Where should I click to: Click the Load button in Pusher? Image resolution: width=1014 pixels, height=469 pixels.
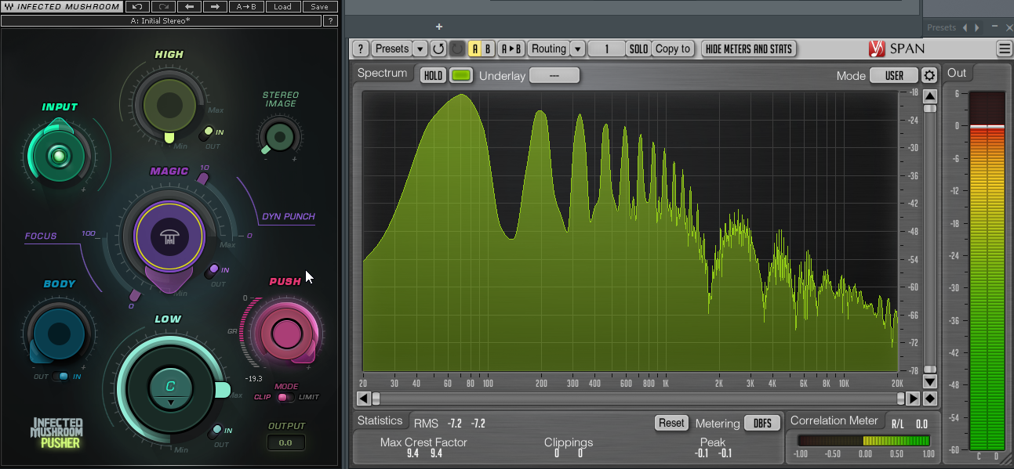[x=282, y=7]
